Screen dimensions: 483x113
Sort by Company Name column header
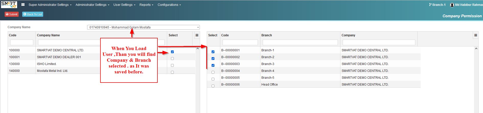pyautogui.click(x=48, y=35)
